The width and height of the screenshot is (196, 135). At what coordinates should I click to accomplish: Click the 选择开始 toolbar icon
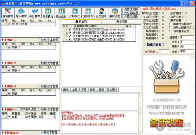click(88, 13)
